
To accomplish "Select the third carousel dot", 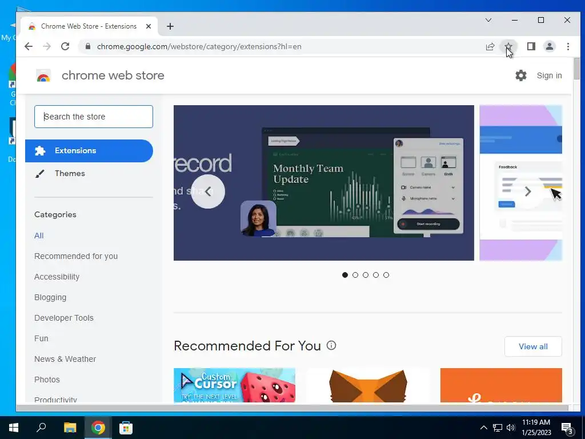I will click(366, 275).
